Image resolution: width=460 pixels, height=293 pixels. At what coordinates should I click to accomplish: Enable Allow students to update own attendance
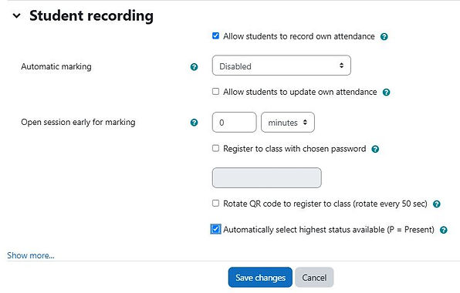pyautogui.click(x=215, y=92)
